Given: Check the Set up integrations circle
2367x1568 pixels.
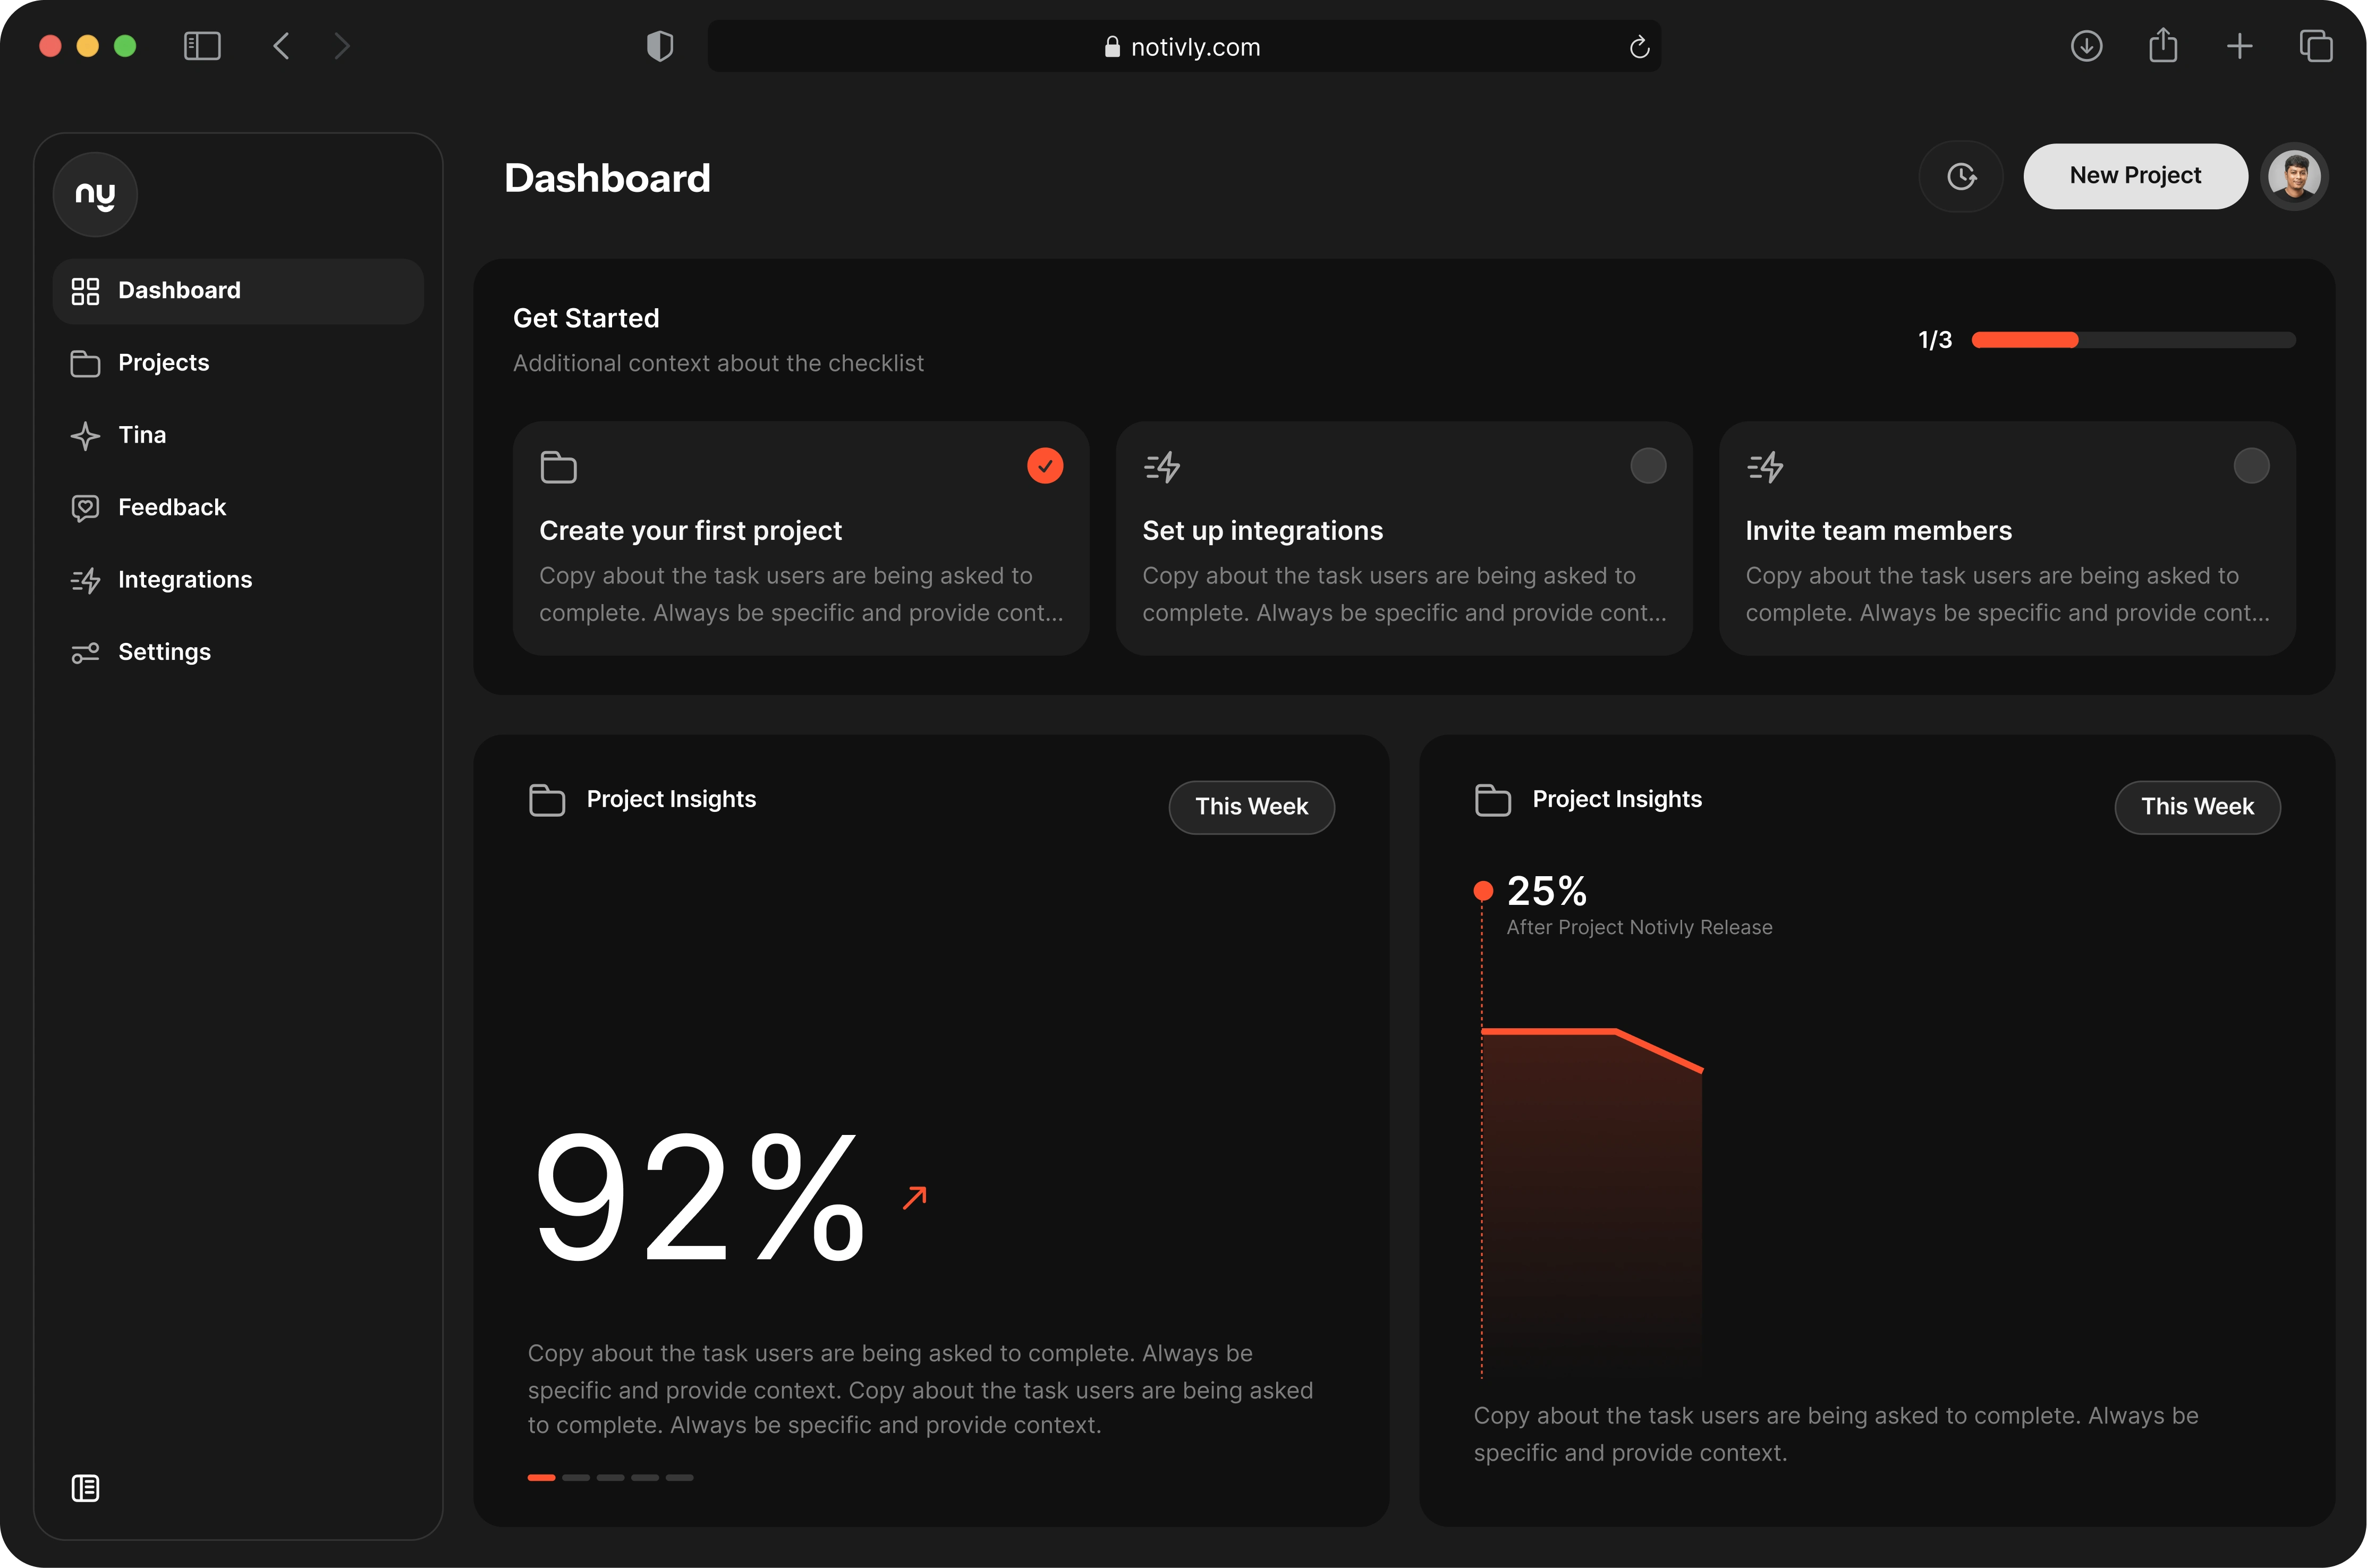Looking at the screenshot, I should [x=1648, y=466].
